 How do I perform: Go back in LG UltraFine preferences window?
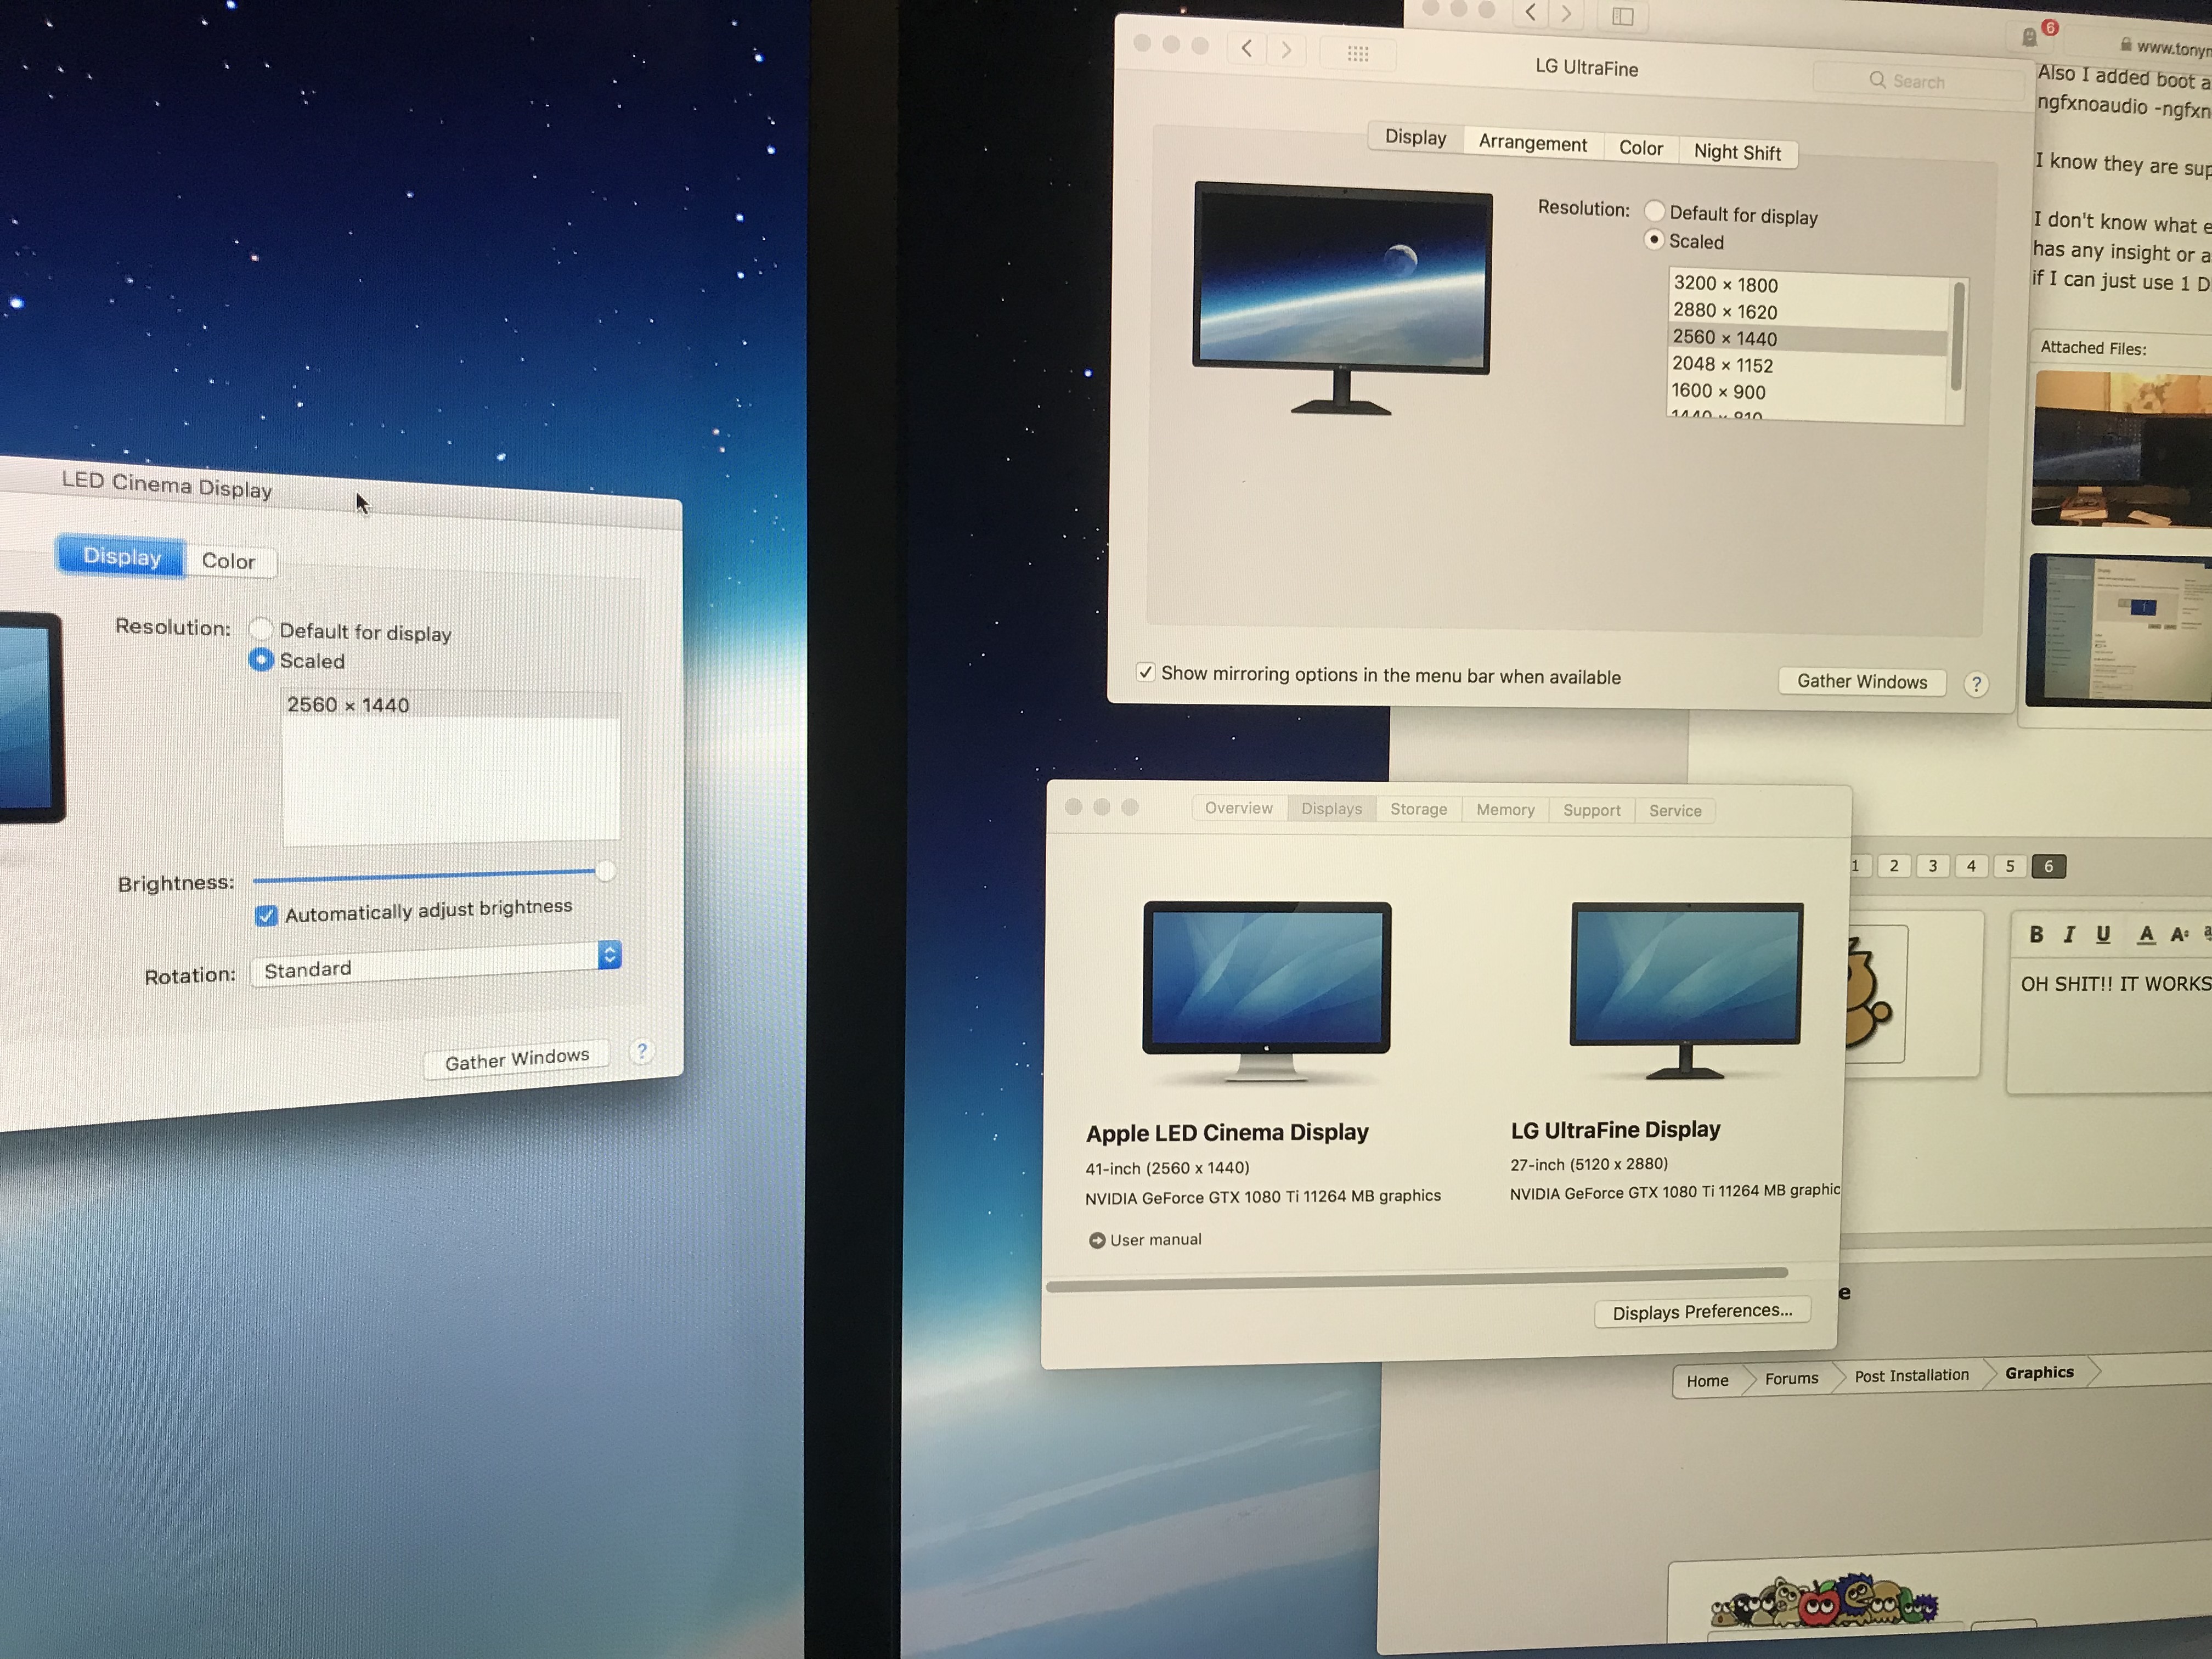tap(1247, 48)
